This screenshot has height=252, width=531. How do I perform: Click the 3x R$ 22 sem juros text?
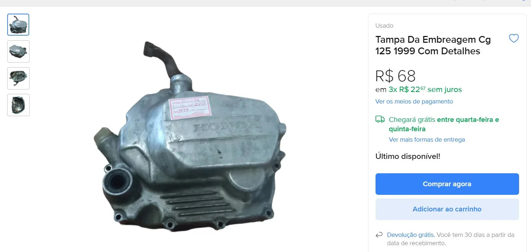click(425, 89)
